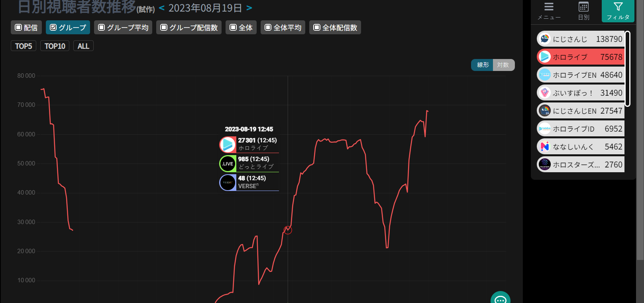Select the ホロスターズ 2760 row
The image size is (644, 303).
(581, 164)
